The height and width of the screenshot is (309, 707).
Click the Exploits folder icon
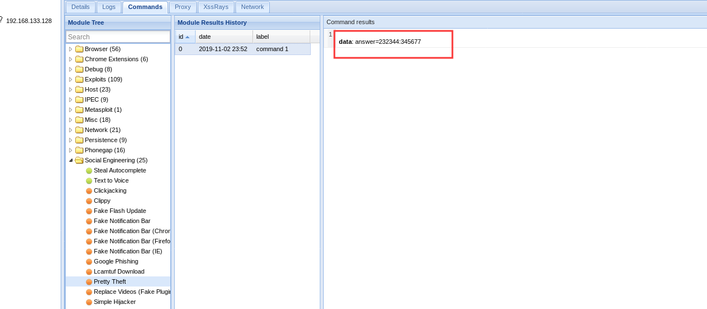pyautogui.click(x=79, y=79)
